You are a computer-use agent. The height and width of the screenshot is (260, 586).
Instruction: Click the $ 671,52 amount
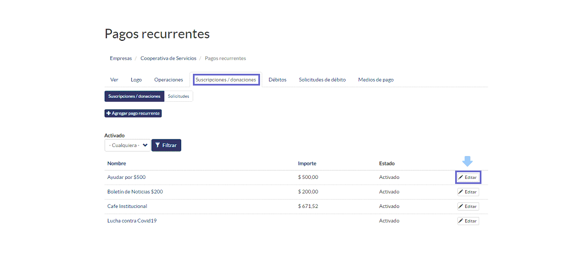308,206
